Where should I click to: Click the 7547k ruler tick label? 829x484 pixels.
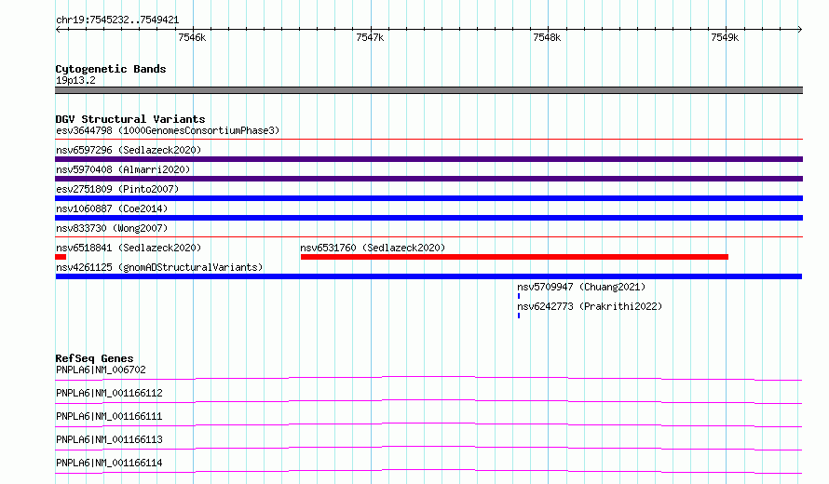370,37
